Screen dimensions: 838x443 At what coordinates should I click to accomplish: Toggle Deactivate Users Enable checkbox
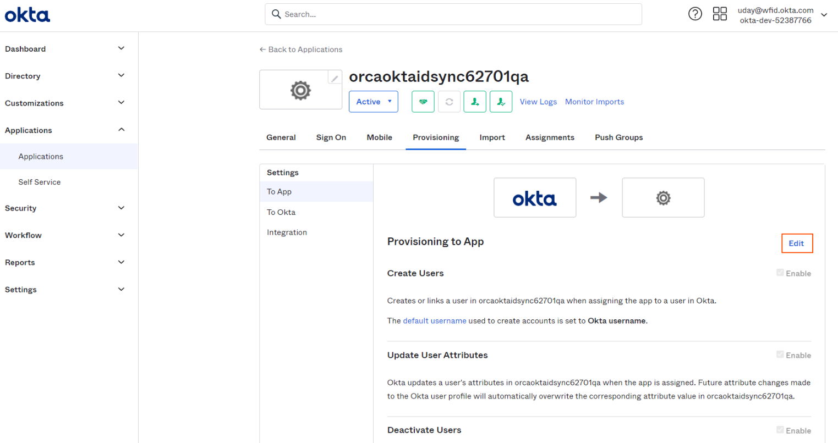tap(780, 430)
